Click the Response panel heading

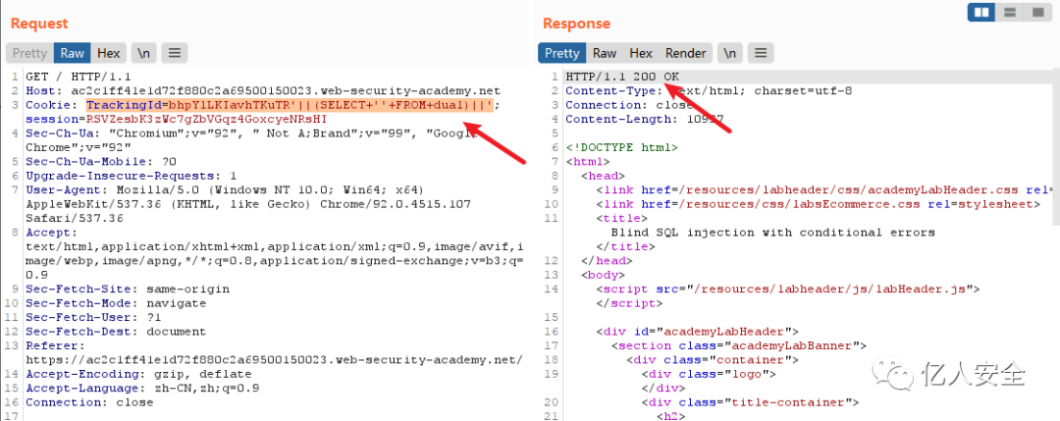(x=576, y=23)
